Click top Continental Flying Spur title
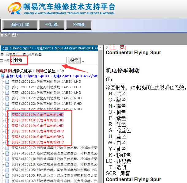 (x=133, y=53)
